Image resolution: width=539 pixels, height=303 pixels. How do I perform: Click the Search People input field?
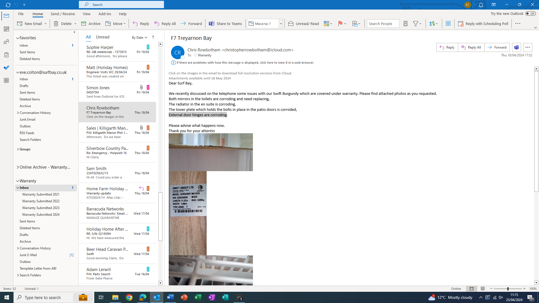click(383, 24)
